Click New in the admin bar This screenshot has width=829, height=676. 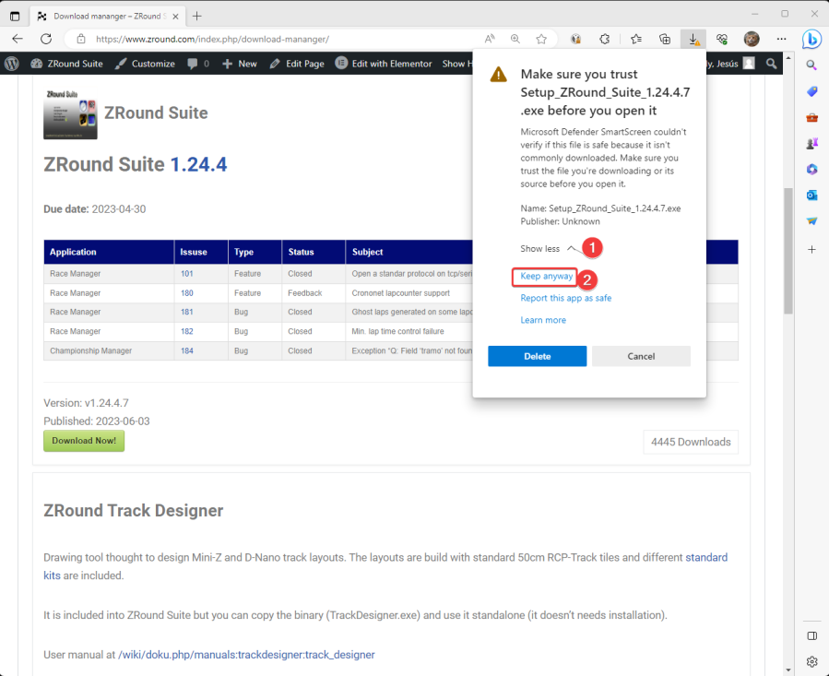click(x=240, y=64)
